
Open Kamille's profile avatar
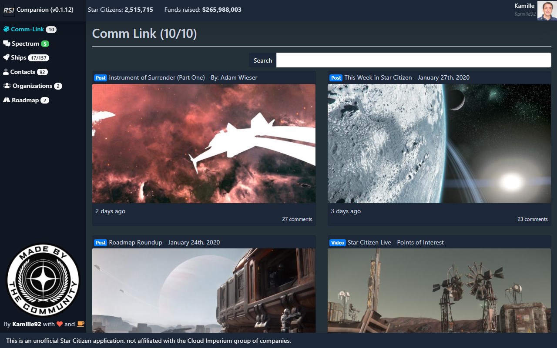547,10
